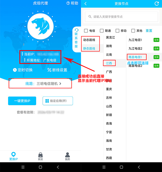Check the 移动 filter checkbox
The height and width of the screenshot is (172, 162).
[x=117, y=31]
